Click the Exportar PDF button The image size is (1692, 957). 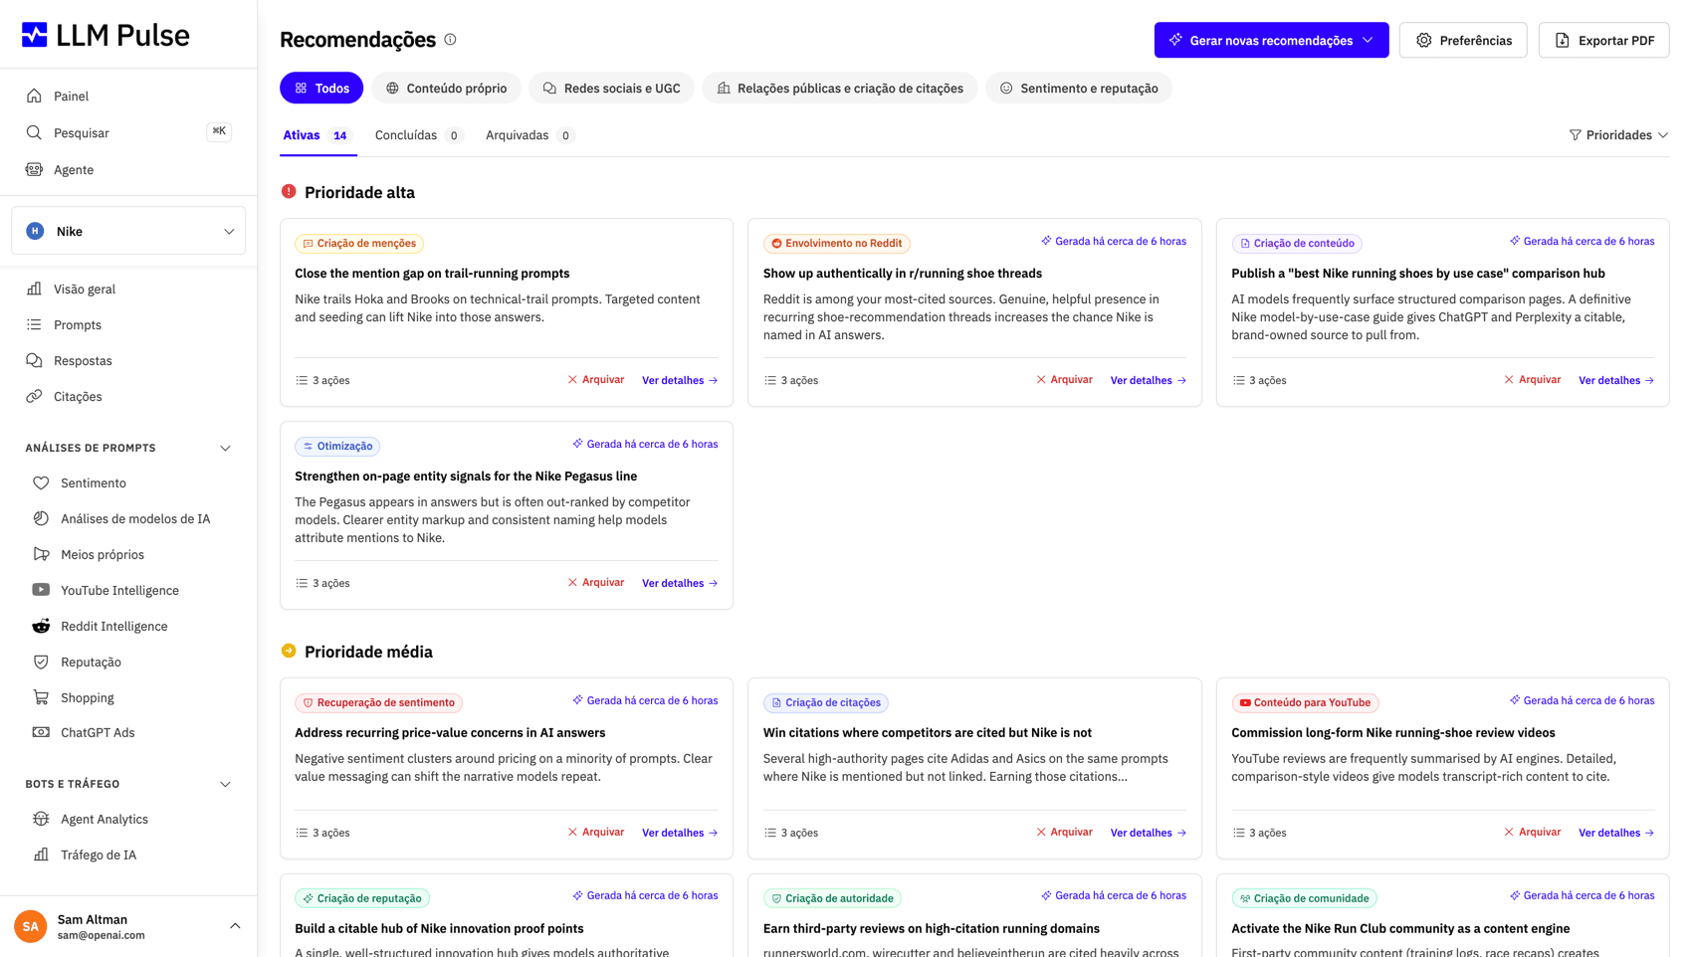click(x=1603, y=41)
